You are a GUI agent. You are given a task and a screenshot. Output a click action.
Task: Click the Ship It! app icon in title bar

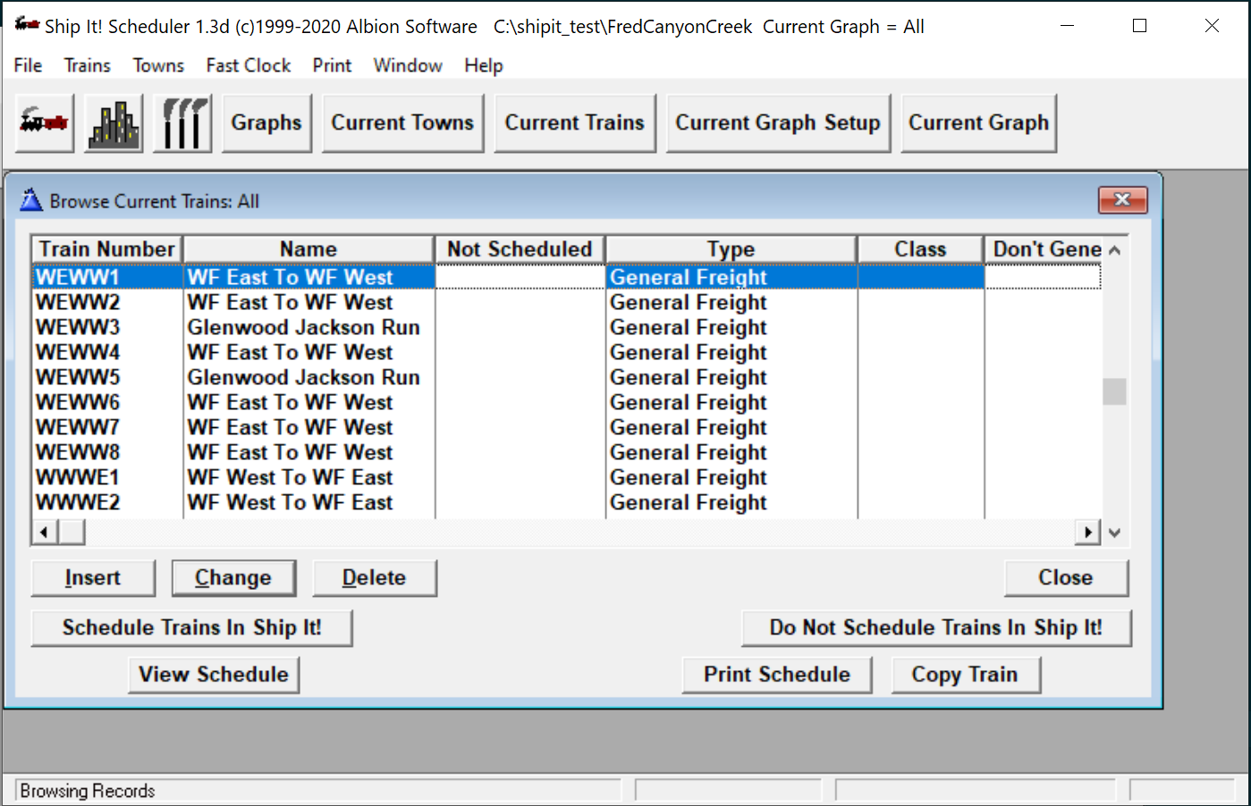coord(27,24)
